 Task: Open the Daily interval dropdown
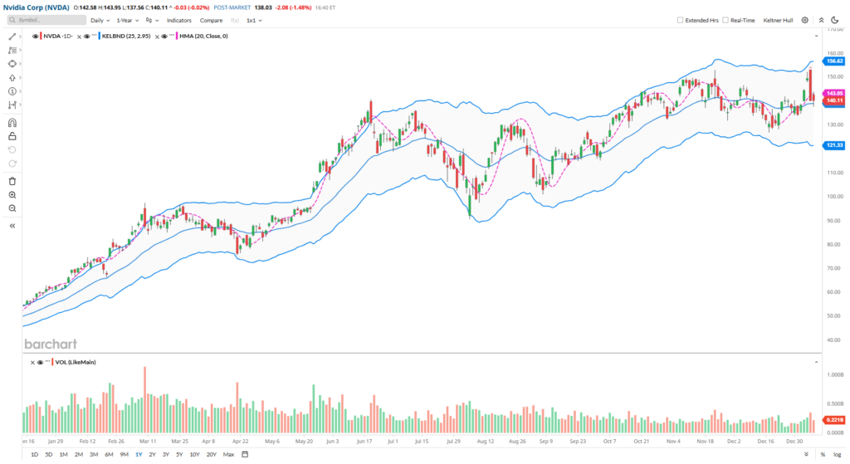pos(100,20)
